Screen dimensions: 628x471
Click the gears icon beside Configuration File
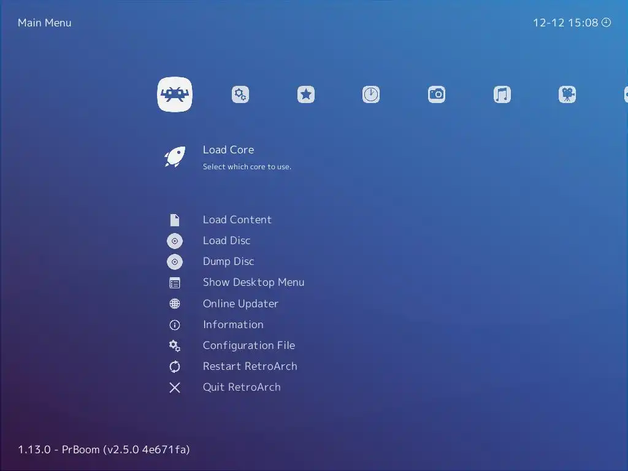[x=175, y=346]
